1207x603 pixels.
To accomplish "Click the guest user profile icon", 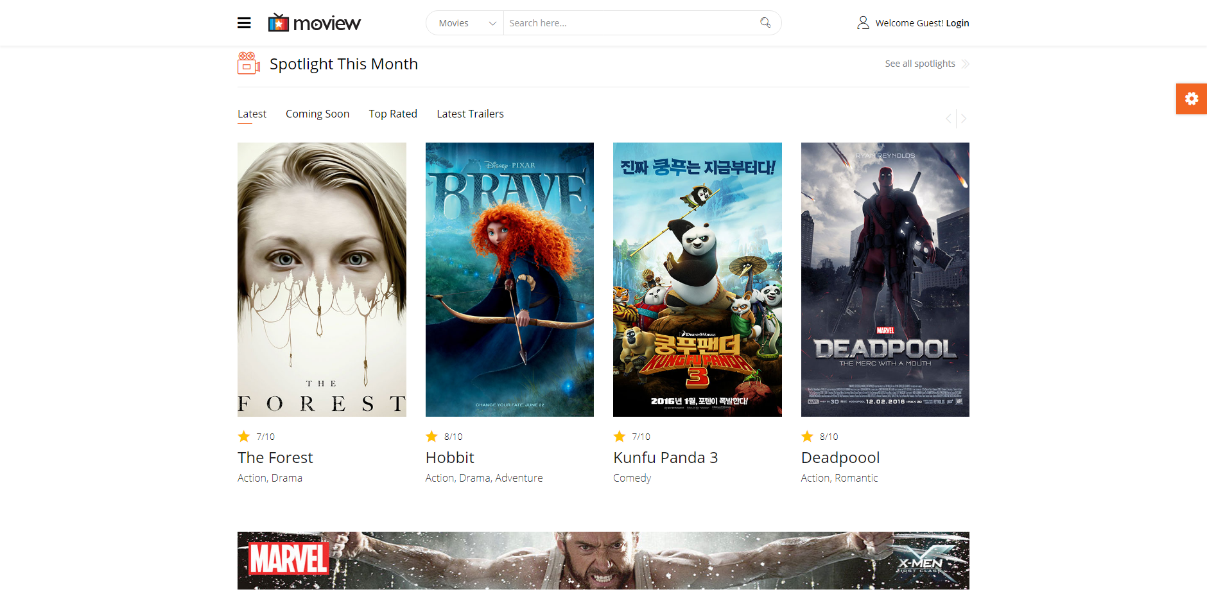I will (x=863, y=22).
